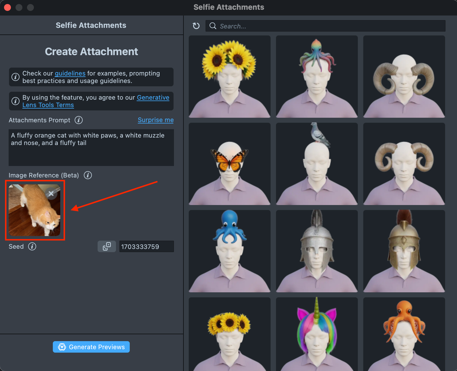457x371 pixels.
Task: Click the Seed info icon
Action: coord(32,246)
